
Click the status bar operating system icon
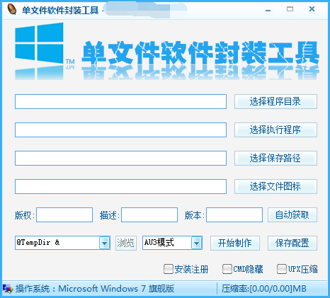click(8, 289)
